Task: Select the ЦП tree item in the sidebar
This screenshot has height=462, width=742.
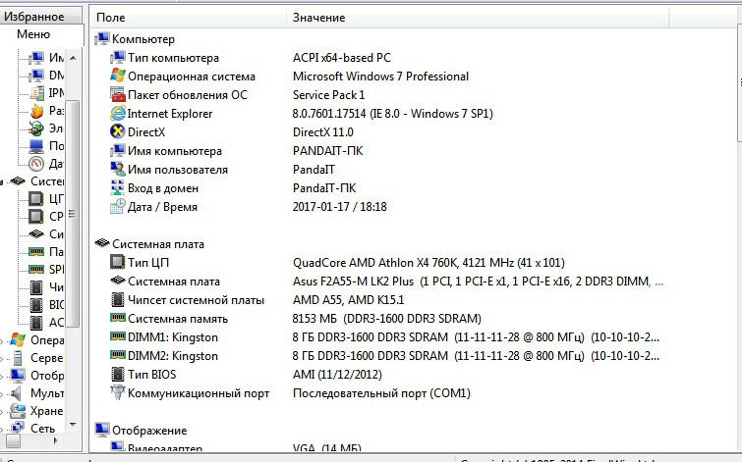Action: tap(46, 199)
